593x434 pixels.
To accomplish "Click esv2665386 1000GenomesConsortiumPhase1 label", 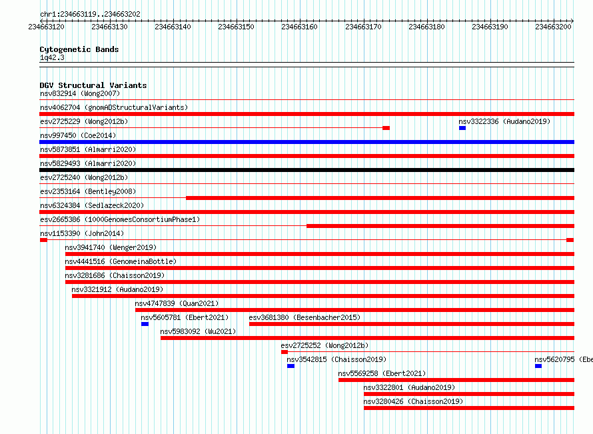I will [120, 219].
